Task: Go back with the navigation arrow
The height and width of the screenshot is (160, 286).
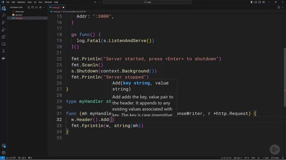Action: [x=95, y=2]
